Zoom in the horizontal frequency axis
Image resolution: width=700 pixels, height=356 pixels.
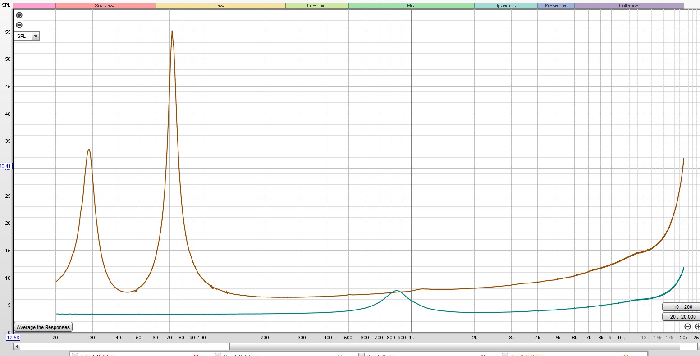click(x=697, y=327)
